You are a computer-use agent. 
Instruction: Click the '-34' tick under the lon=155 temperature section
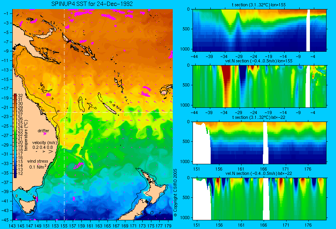point(224,56)
